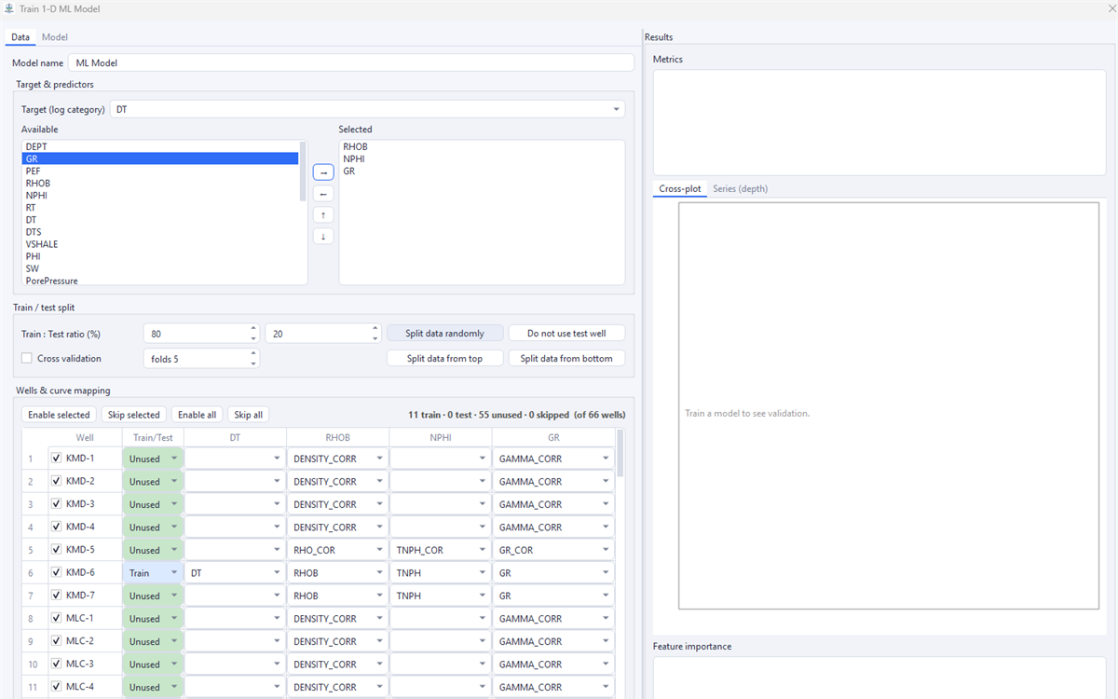Click Do not use test well button
The width and height of the screenshot is (1118, 699).
(x=566, y=333)
